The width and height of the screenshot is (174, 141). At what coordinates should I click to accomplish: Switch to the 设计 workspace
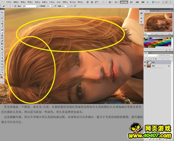coord(132,2)
